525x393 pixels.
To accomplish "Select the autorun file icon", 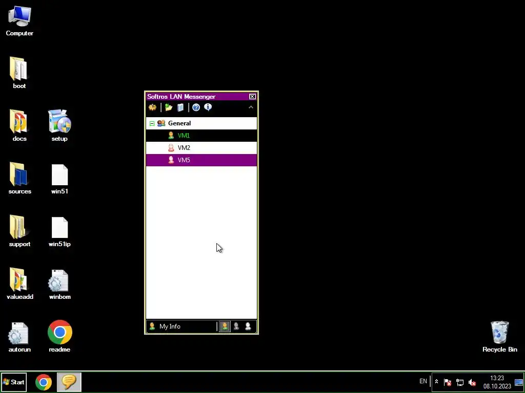I will 19,337.
